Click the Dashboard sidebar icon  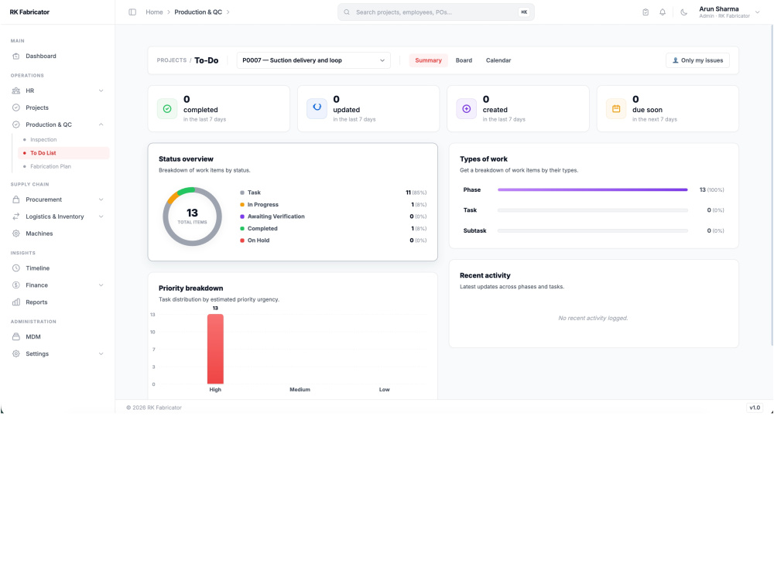pyautogui.click(x=15, y=56)
